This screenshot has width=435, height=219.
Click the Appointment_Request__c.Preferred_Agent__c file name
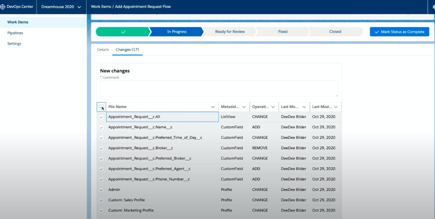point(150,169)
